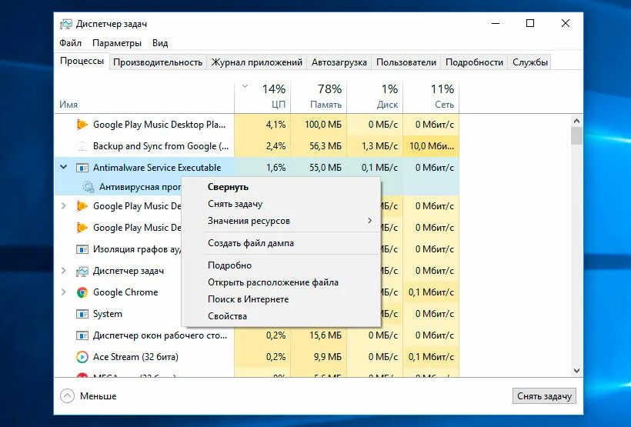Click the 4,1% CPU value
The image size is (631, 427).
[x=275, y=125]
